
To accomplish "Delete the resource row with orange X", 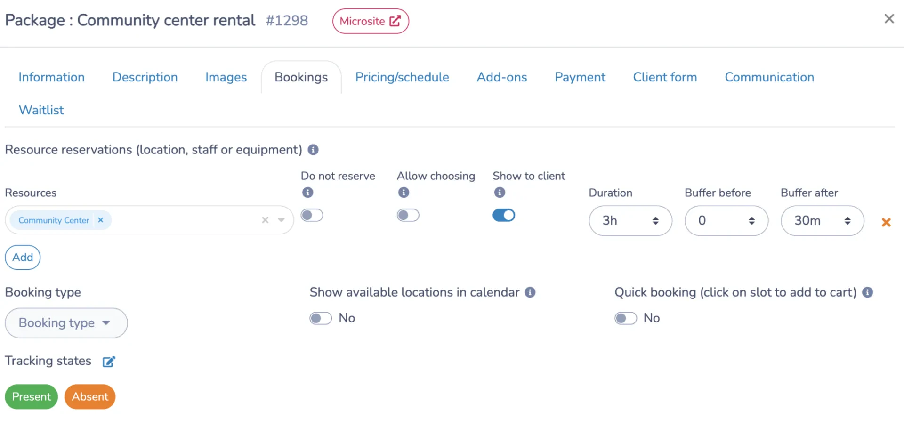I will pyautogui.click(x=886, y=222).
